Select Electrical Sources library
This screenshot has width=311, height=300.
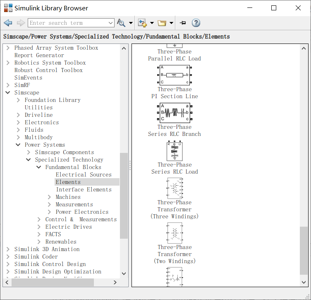pyautogui.click(x=84, y=174)
